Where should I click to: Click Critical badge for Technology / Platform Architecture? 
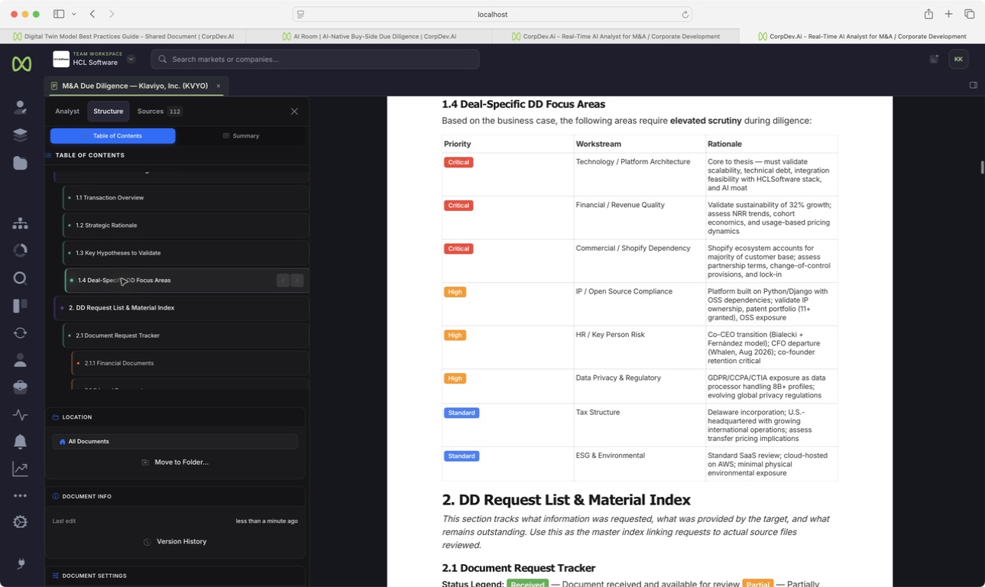coord(458,162)
